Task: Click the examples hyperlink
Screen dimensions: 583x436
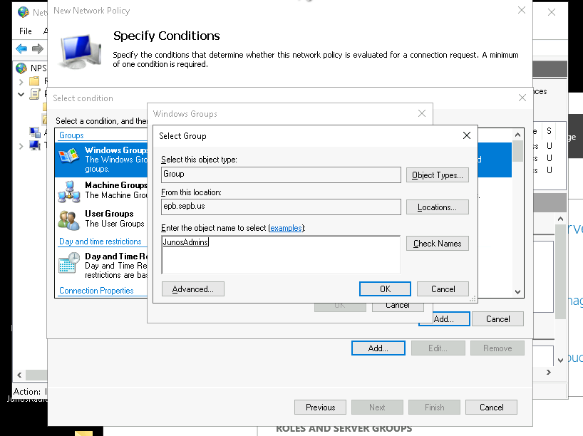Action: [285, 228]
